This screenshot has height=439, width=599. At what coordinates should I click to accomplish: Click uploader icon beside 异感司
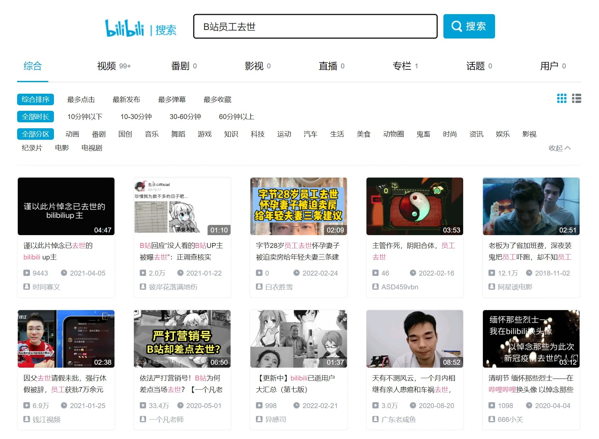click(x=259, y=419)
